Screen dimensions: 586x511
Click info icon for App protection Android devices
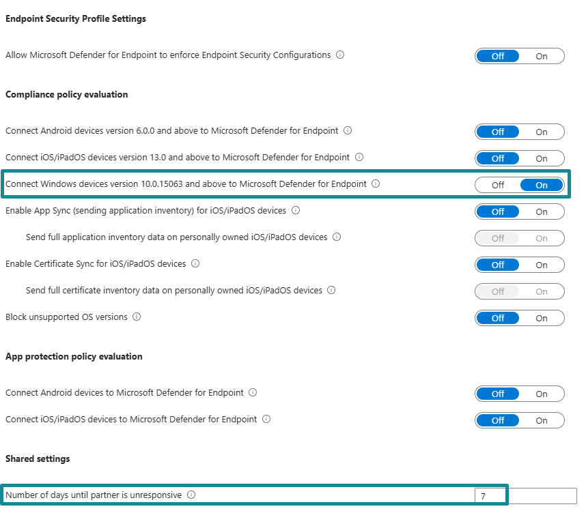tap(253, 392)
